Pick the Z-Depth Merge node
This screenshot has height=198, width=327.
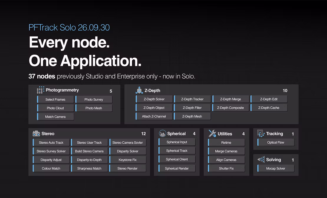(x=231, y=99)
